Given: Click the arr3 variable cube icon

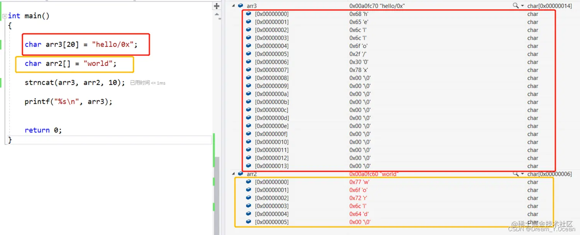Looking at the screenshot, I should click(241, 6).
